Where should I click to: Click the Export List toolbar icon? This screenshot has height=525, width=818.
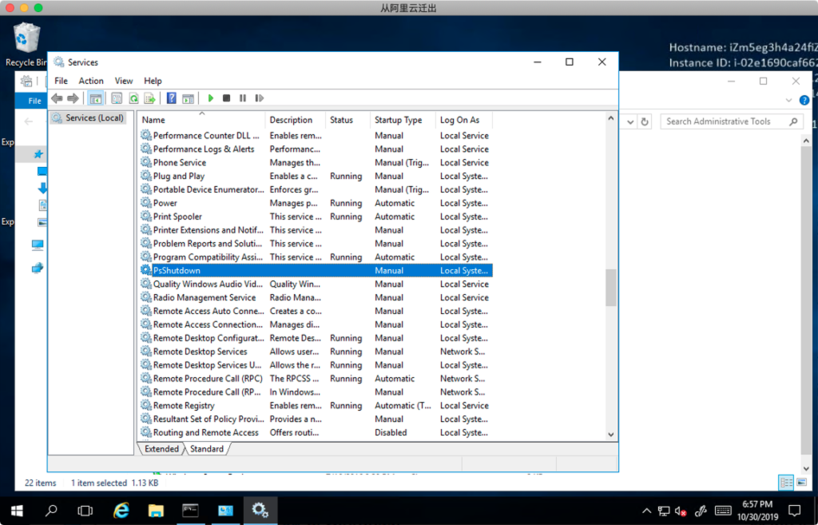(x=149, y=98)
